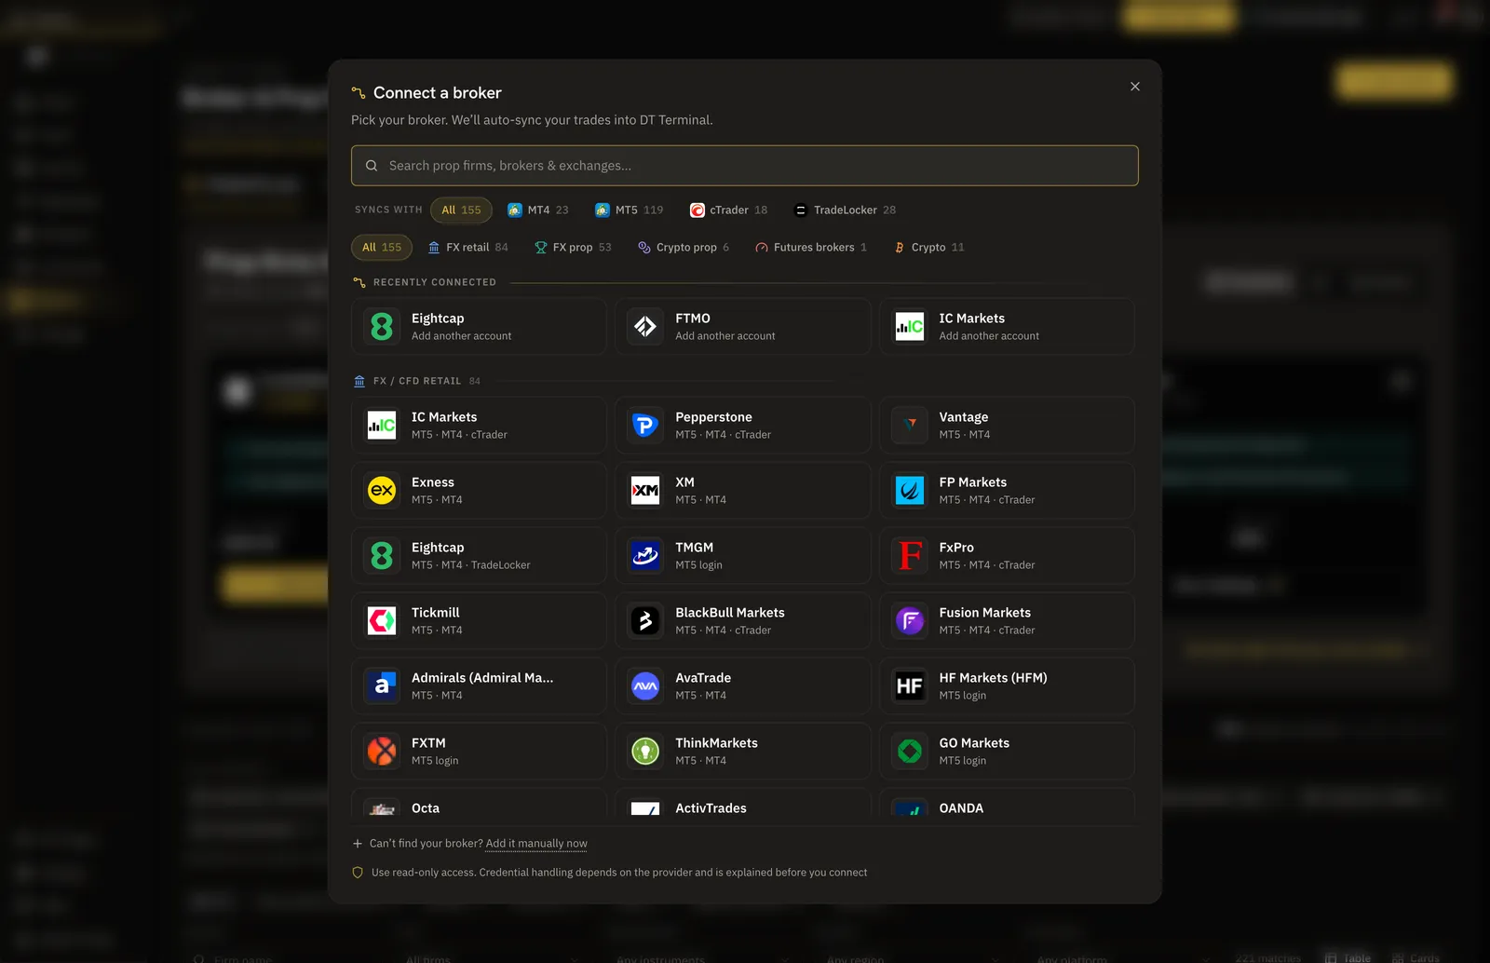Choose Exness broker card

pos(479,491)
